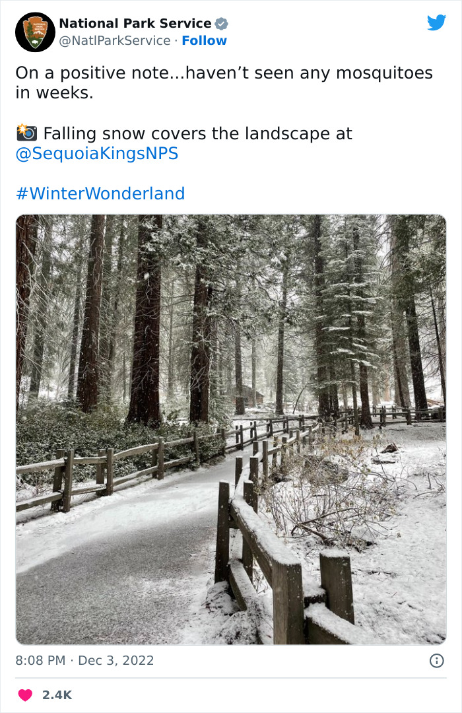Screen dimensions: 462x713
Task: Click the Dec 3, 2022 date
Action: 116,660
